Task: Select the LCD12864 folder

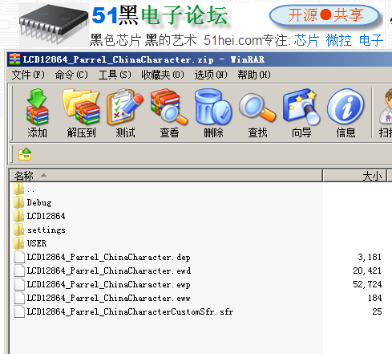Action: [46, 216]
